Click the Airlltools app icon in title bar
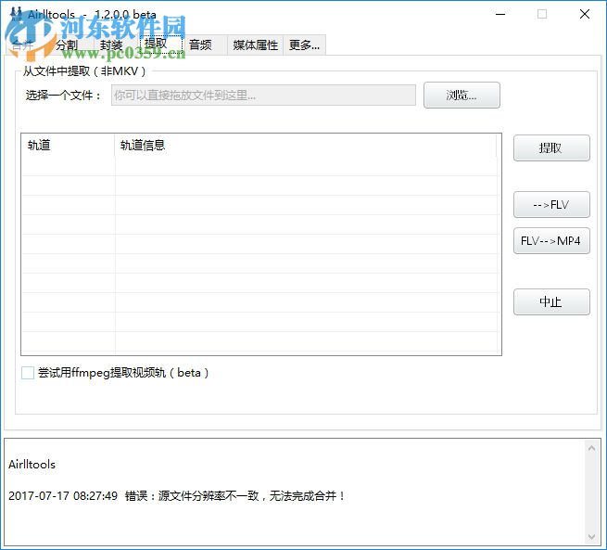 click(16, 14)
